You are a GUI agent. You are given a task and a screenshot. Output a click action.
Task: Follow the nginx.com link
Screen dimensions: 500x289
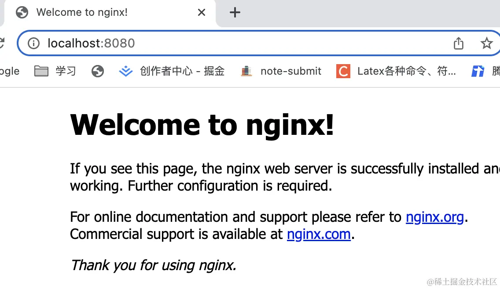coord(319,234)
